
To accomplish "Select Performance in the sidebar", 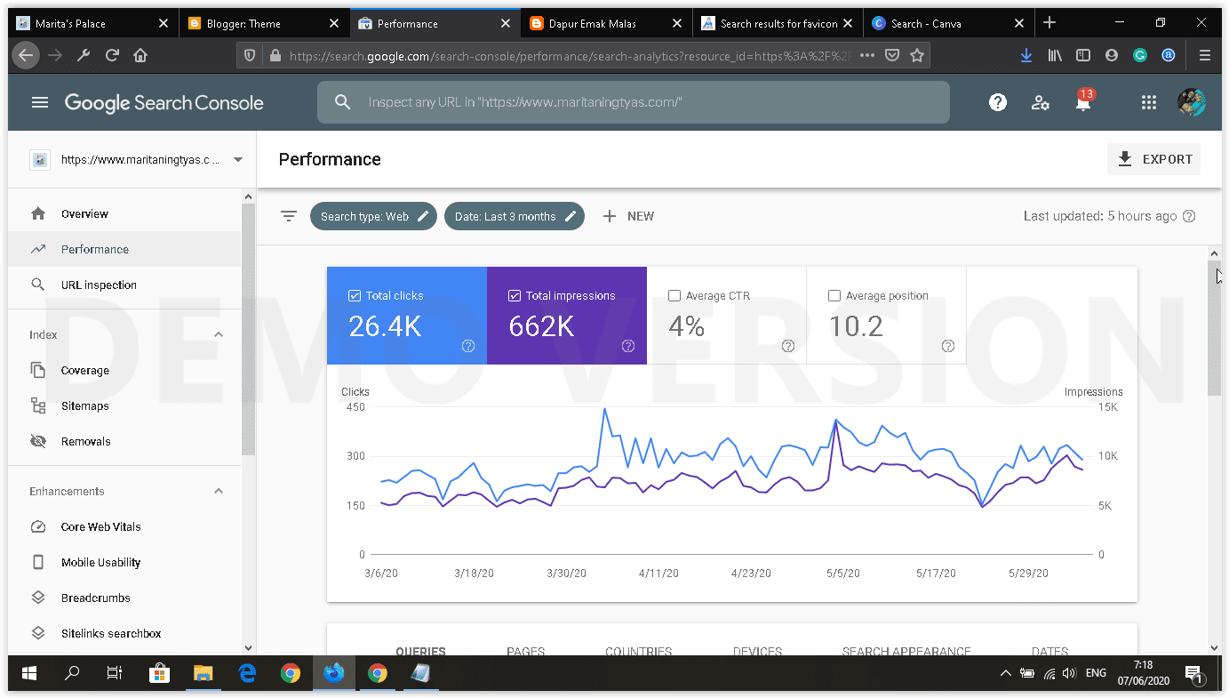I will coord(124,249).
